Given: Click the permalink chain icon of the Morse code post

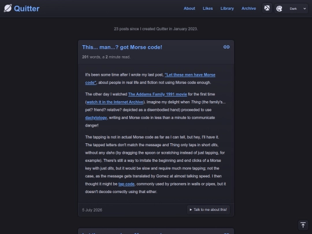Looking at the screenshot, I should [x=226, y=47].
